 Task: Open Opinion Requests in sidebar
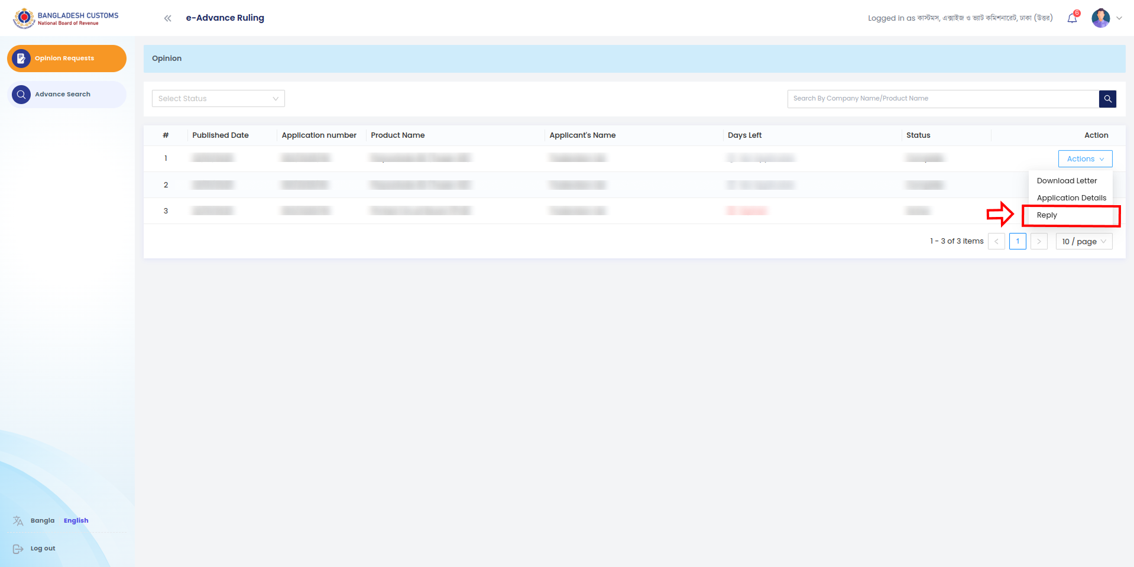[x=67, y=59]
